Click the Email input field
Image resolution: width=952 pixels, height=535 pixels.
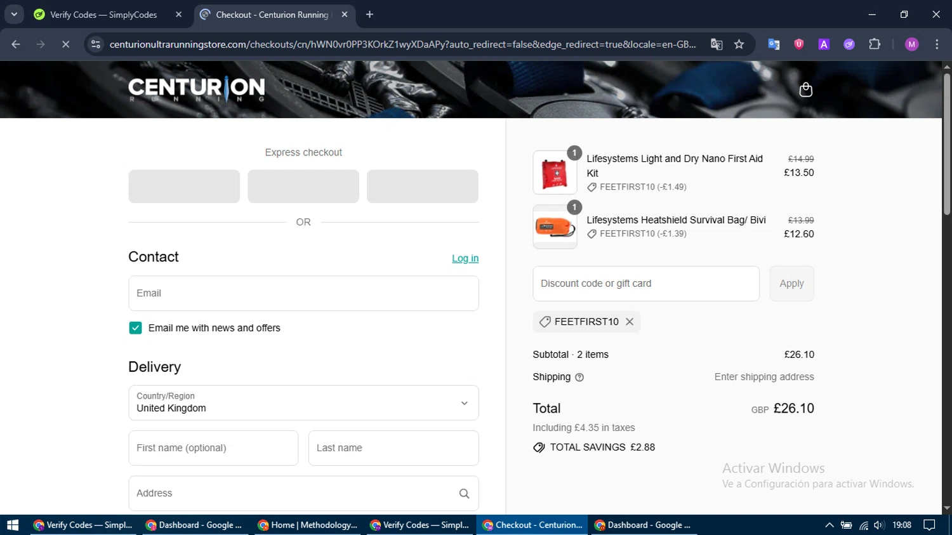(x=303, y=293)
